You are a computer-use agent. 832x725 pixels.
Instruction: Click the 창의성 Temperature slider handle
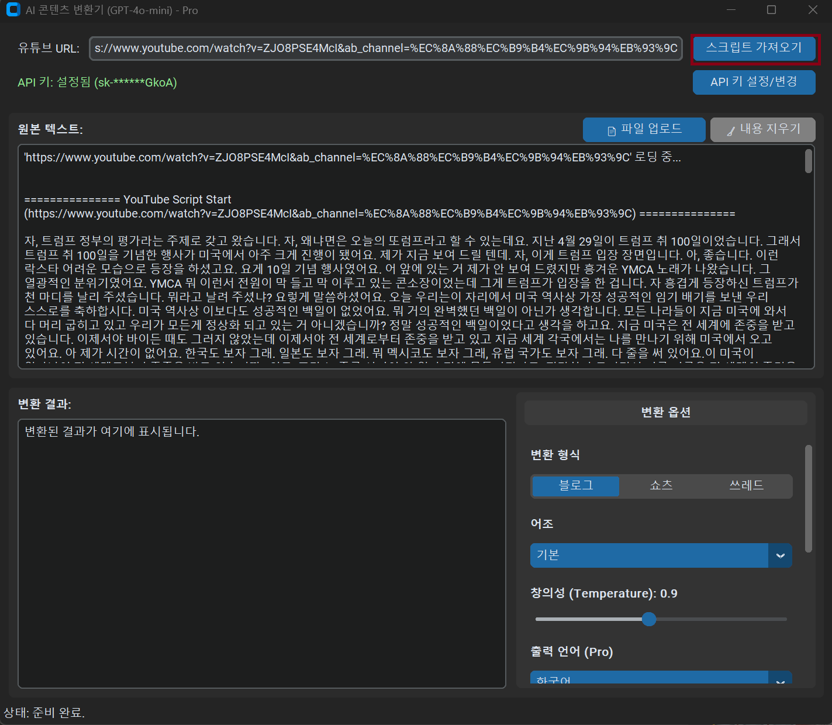click(x=648, y=619)
